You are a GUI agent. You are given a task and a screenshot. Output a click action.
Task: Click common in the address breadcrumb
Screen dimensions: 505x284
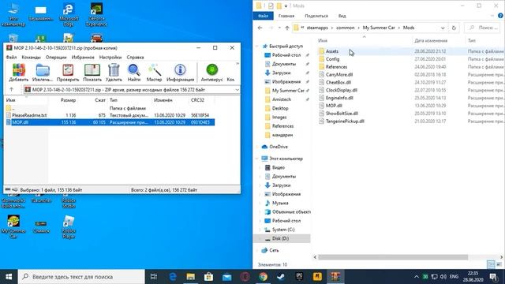click(x=346, y=28)
